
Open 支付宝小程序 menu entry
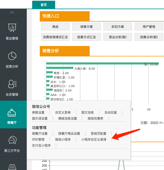point(41,146)
